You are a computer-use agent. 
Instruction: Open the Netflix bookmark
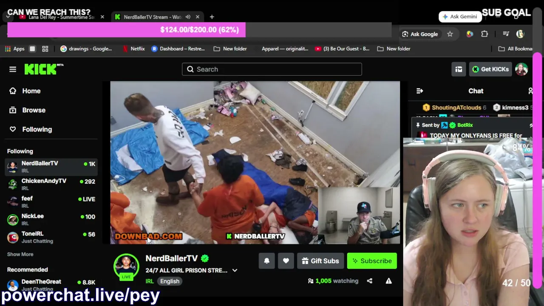[x=133, y=49]
